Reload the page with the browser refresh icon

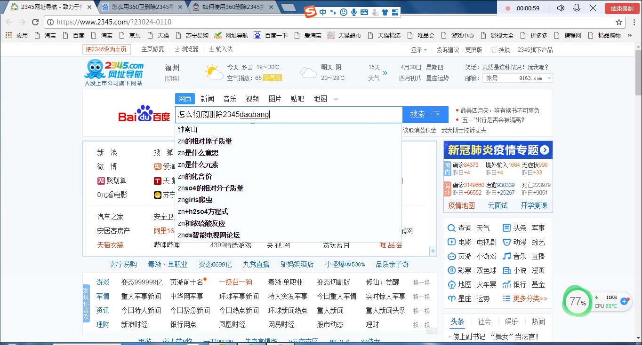35,22
